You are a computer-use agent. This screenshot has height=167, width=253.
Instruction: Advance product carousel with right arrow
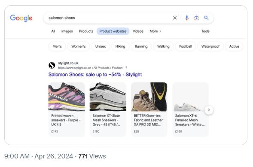(x=209, y=110)
